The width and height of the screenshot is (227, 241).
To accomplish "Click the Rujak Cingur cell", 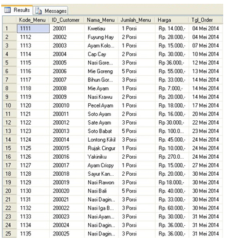I will [102, 148].
